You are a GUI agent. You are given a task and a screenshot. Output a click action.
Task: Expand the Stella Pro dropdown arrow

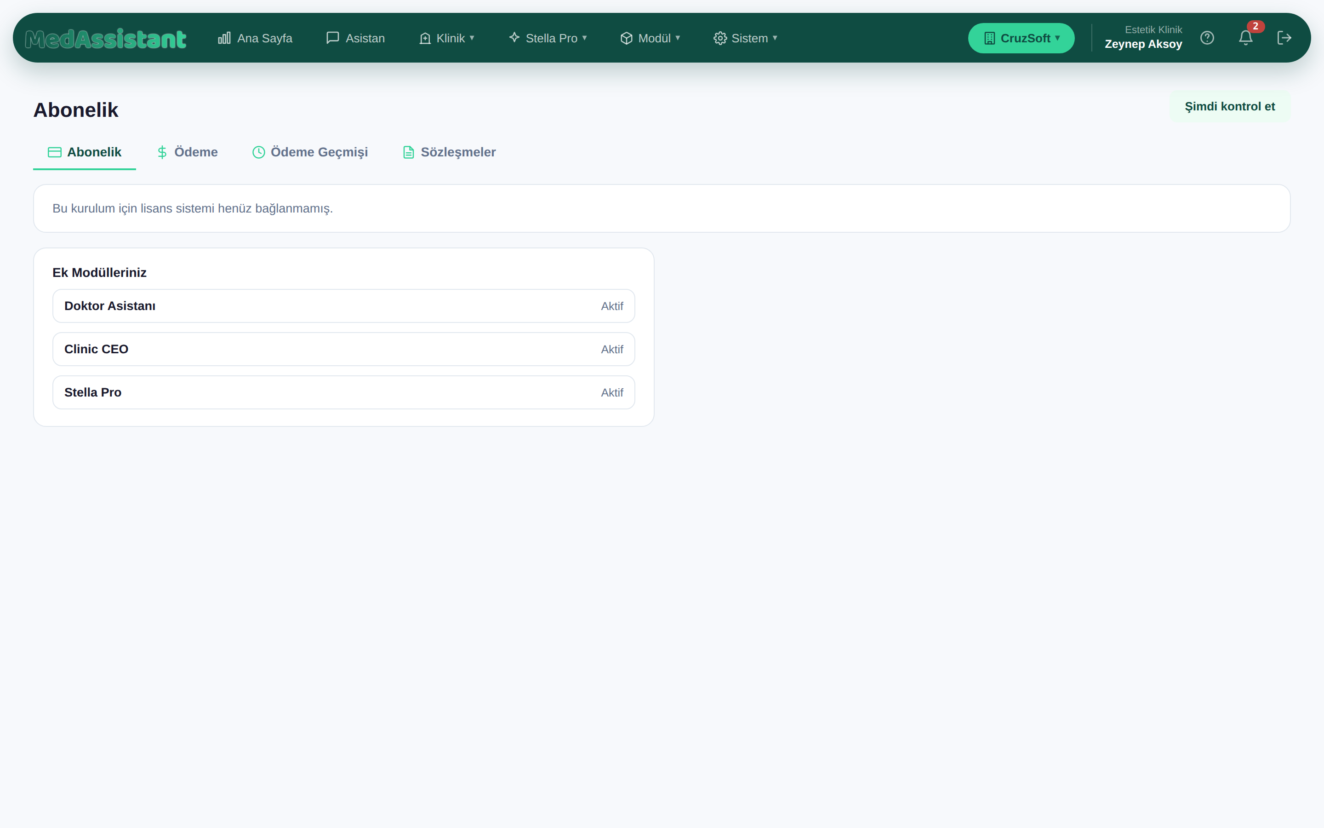pyautogui.click(x=584, y=38)
